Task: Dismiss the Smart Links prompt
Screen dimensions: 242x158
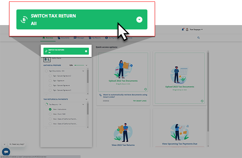Action: [106, 101]
